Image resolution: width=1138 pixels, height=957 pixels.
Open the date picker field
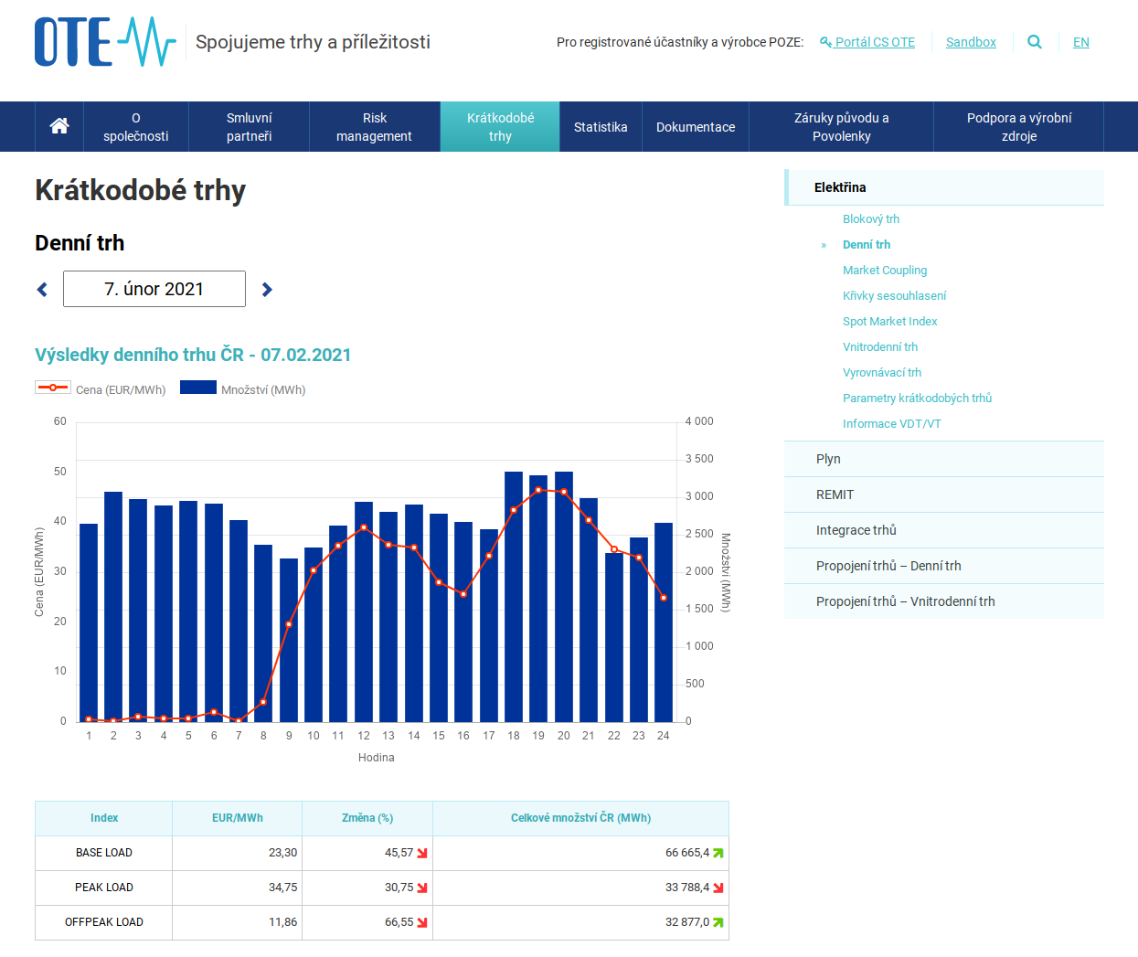pyautogui.click(x=154, y=289)
